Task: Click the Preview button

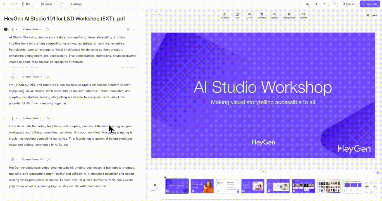Action: [x=349, y=4]
